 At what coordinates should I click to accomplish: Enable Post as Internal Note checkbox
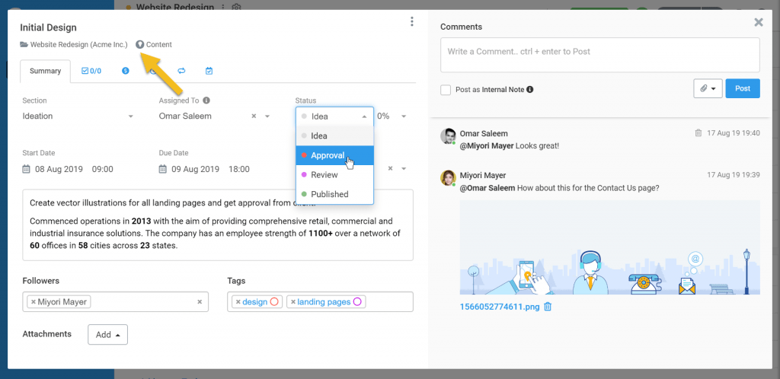(446, 90)
